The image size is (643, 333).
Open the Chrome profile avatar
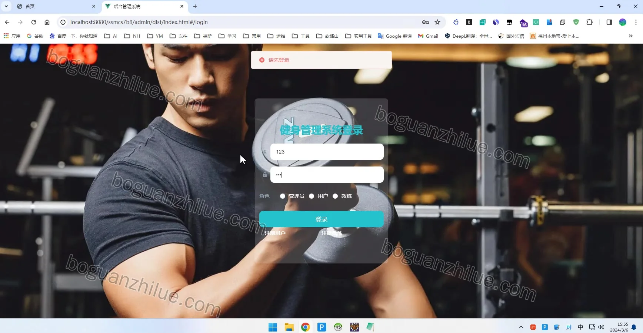click(x=623, y=22)
